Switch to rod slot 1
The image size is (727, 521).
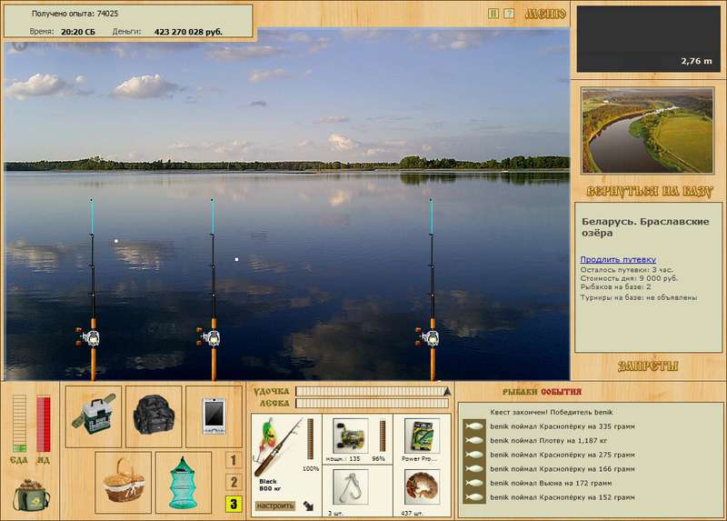(234, 460)
